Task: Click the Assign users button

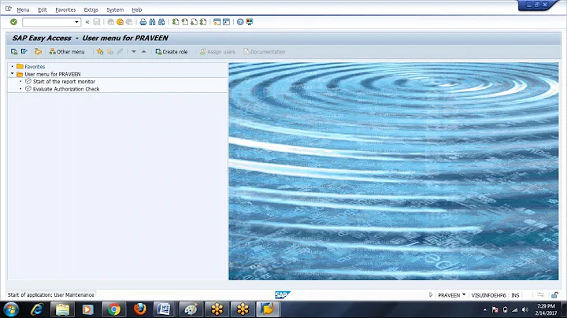Action: click(x=217, y=52)
